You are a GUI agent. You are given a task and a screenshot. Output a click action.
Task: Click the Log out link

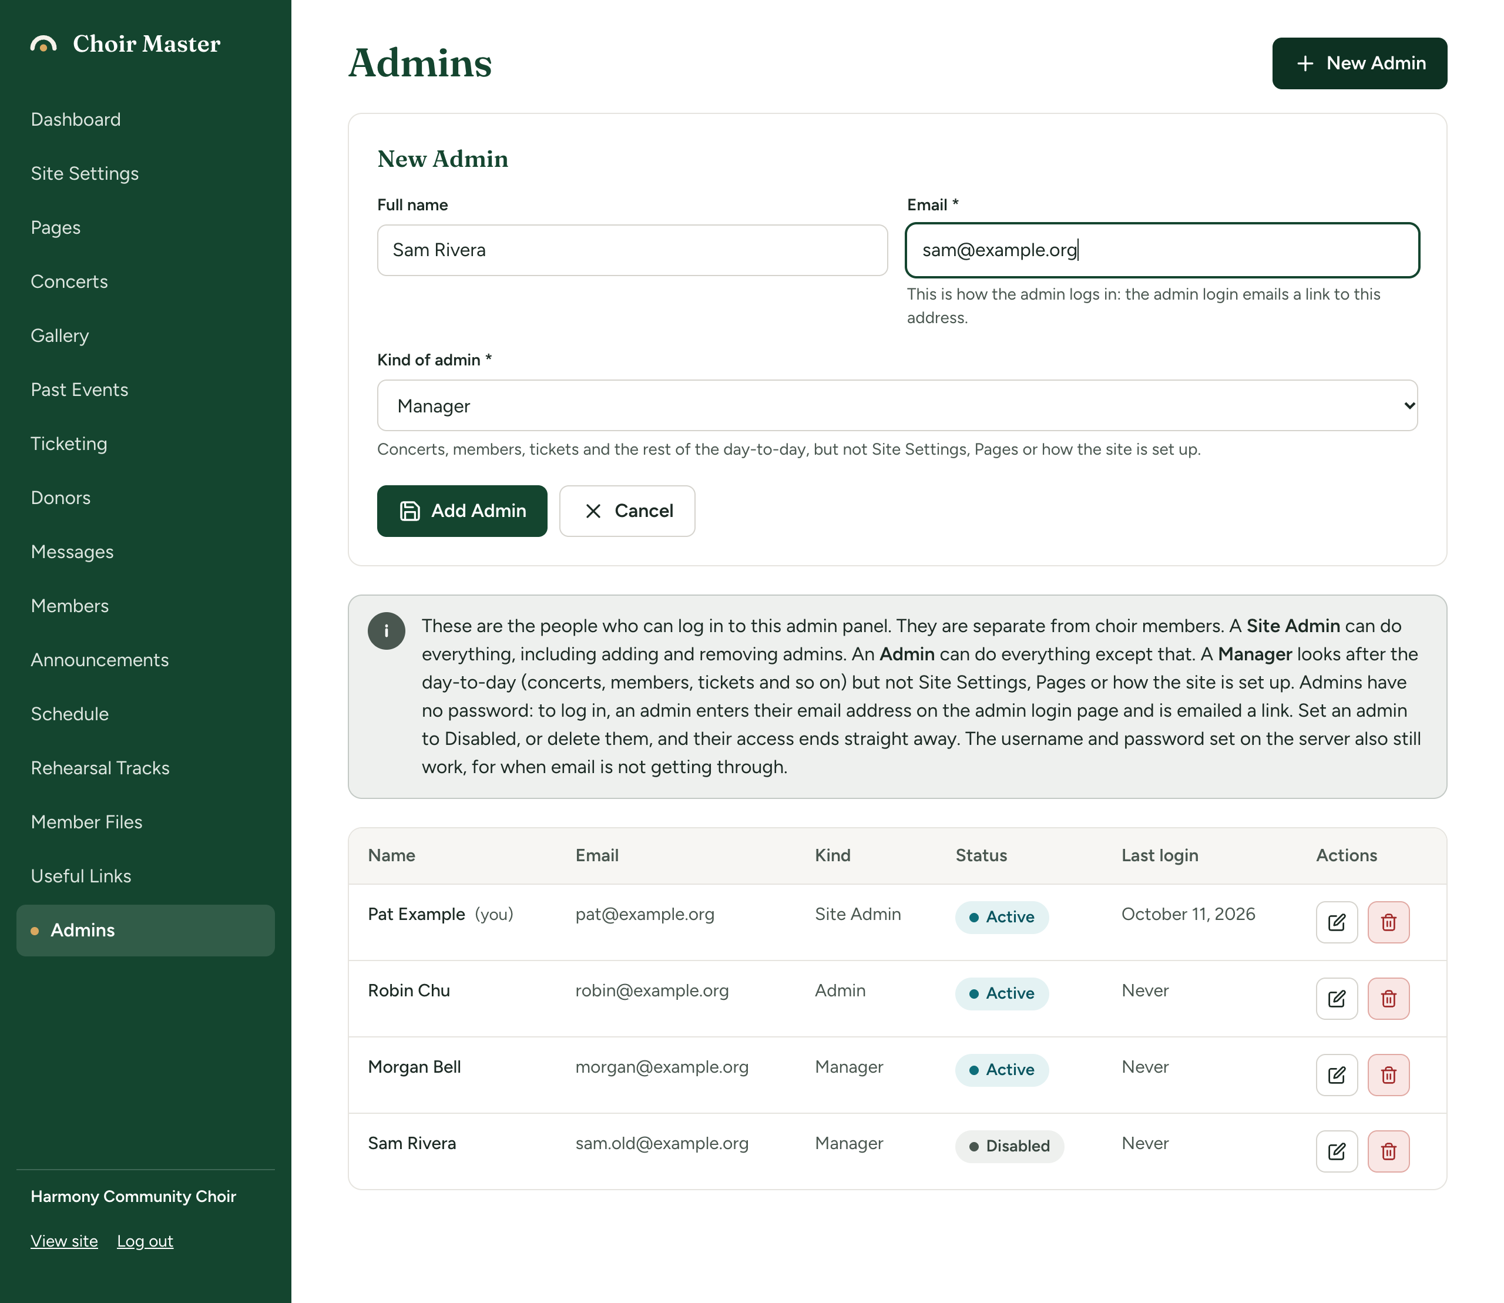pos(145,1241)
